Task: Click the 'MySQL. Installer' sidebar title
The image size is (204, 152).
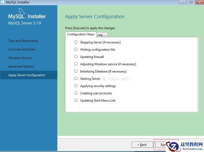Action: tap(27, 16)
